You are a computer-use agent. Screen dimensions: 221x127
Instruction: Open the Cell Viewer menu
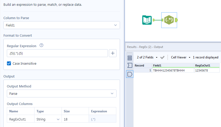(x=180, y=57)
